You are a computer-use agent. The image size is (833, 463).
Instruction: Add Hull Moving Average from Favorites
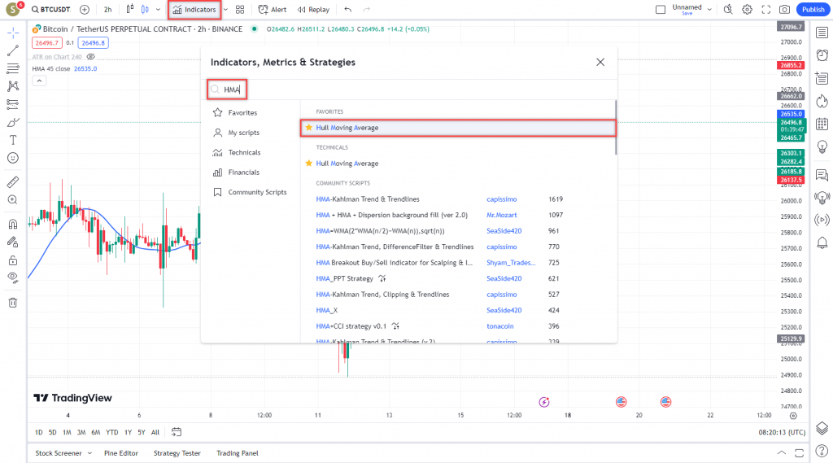point(458,128)
